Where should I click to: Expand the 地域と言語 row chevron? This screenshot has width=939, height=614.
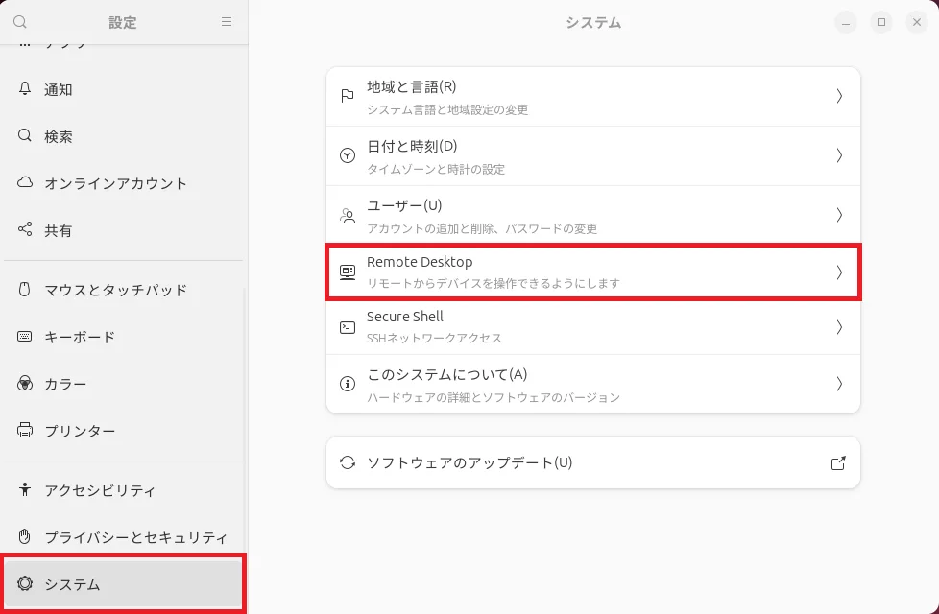[x=838, y=96]
